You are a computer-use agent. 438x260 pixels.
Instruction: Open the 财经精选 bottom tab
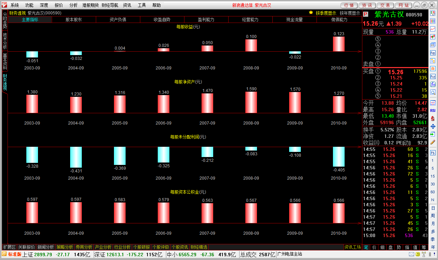[x=199, y=247]
